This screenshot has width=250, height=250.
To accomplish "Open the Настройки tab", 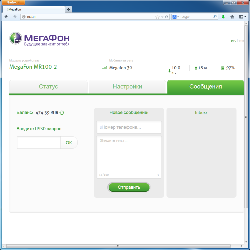I will tap(127, 86).
